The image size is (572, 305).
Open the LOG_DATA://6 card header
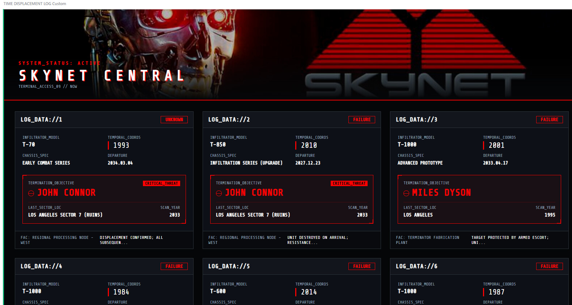pos(479,266)
